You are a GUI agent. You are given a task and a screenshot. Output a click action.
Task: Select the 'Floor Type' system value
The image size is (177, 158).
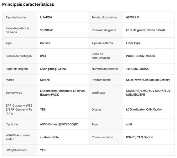pyautogui.click(x=133, y=43)
